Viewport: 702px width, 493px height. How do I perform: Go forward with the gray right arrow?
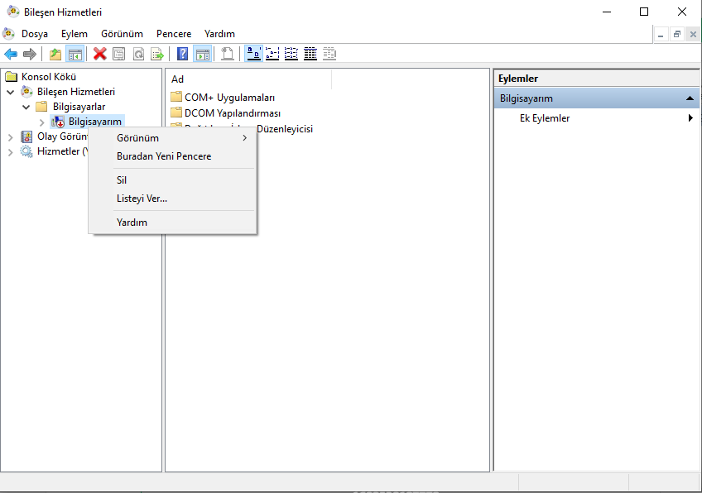coord(30,54)
